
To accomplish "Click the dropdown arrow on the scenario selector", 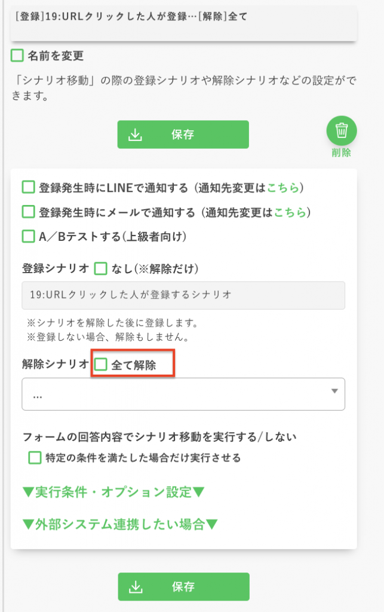I will [x=335, y=393].
